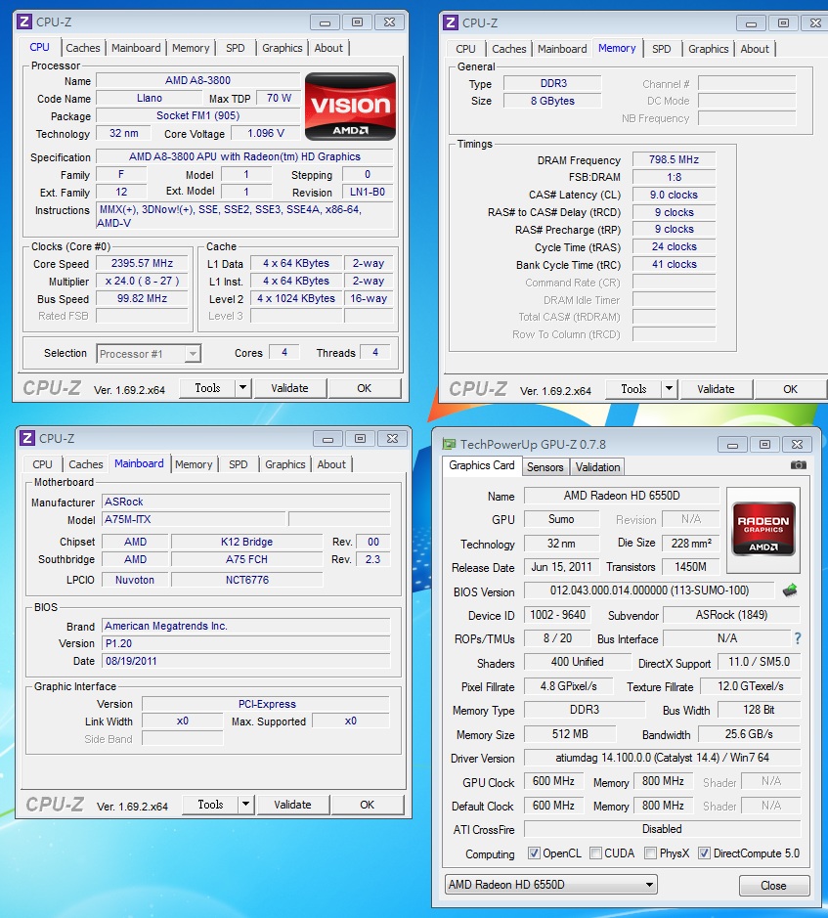The height and width of the screenshot is (918, 828).
Task: Click the 400 Unified shaders field
Action: pos(577,662)
